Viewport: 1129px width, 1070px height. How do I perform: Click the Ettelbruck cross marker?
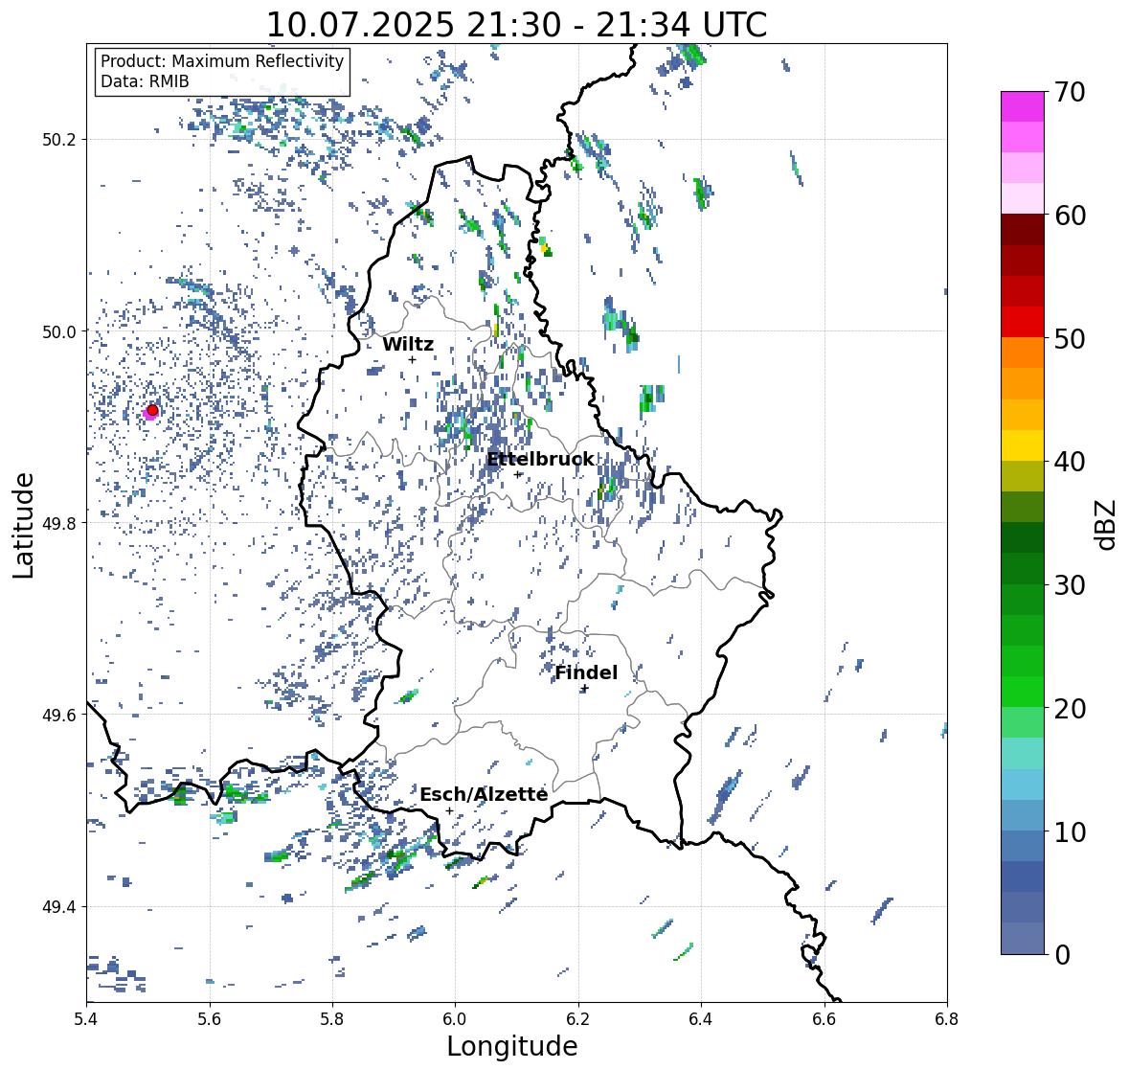[x=518, y=474]
